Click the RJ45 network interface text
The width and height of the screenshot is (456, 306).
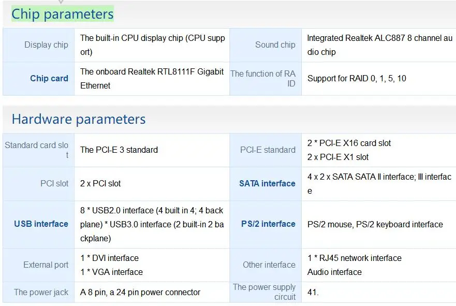pos(354,258)
